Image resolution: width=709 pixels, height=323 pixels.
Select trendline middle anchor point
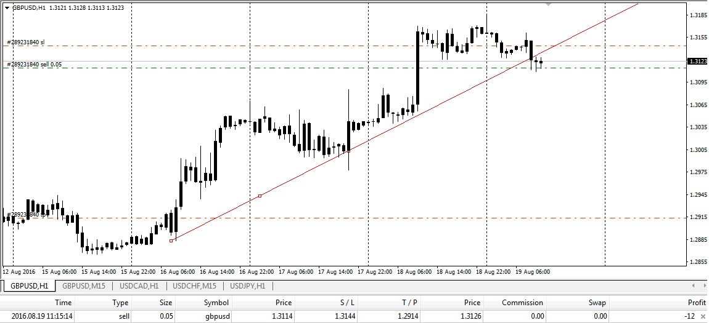[x=260, y=196]
